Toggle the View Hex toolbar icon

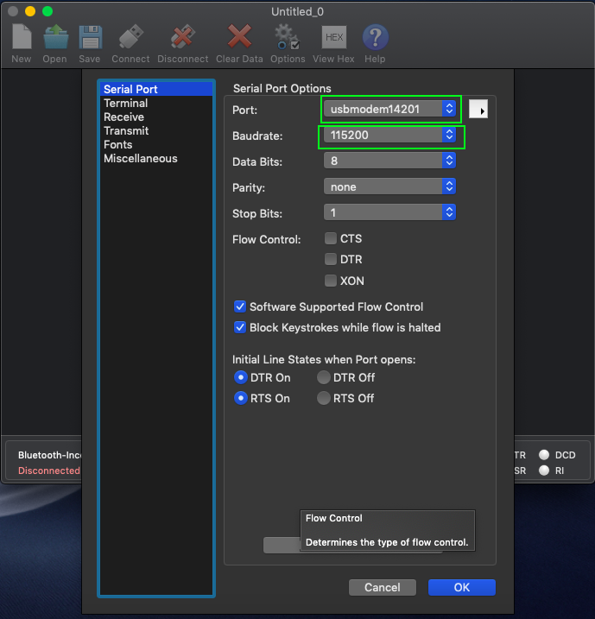click(333, 38)
